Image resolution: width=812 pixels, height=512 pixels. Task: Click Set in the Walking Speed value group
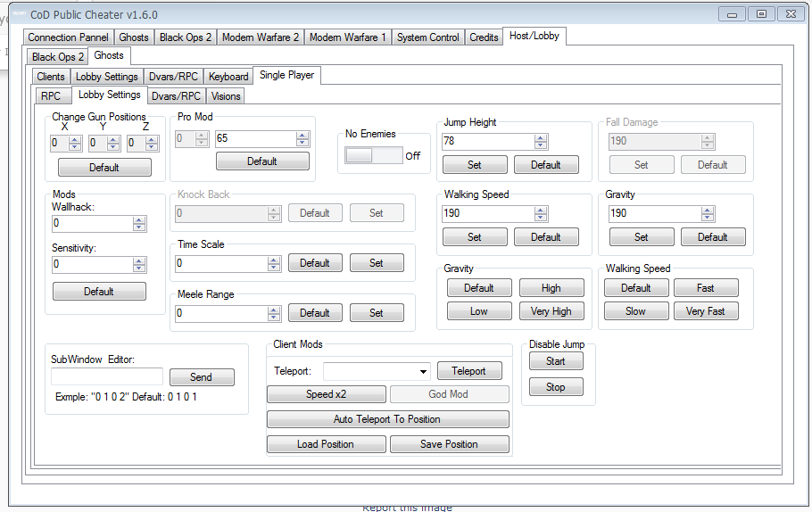tap(475, 236)
